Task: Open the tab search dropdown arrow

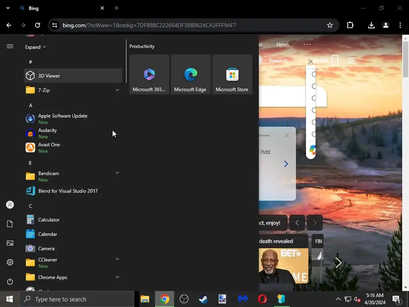Action: click(8, 8)
